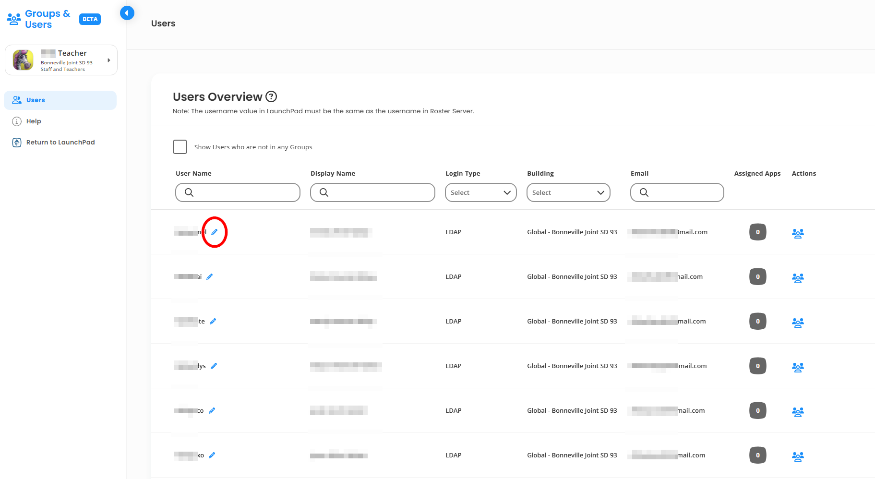
Task: Edit the username ending in 'lys'
Action: [214, 366]
